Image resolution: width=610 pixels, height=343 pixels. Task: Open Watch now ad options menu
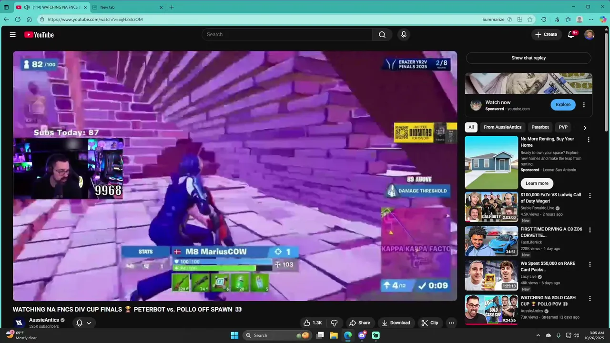584,105
